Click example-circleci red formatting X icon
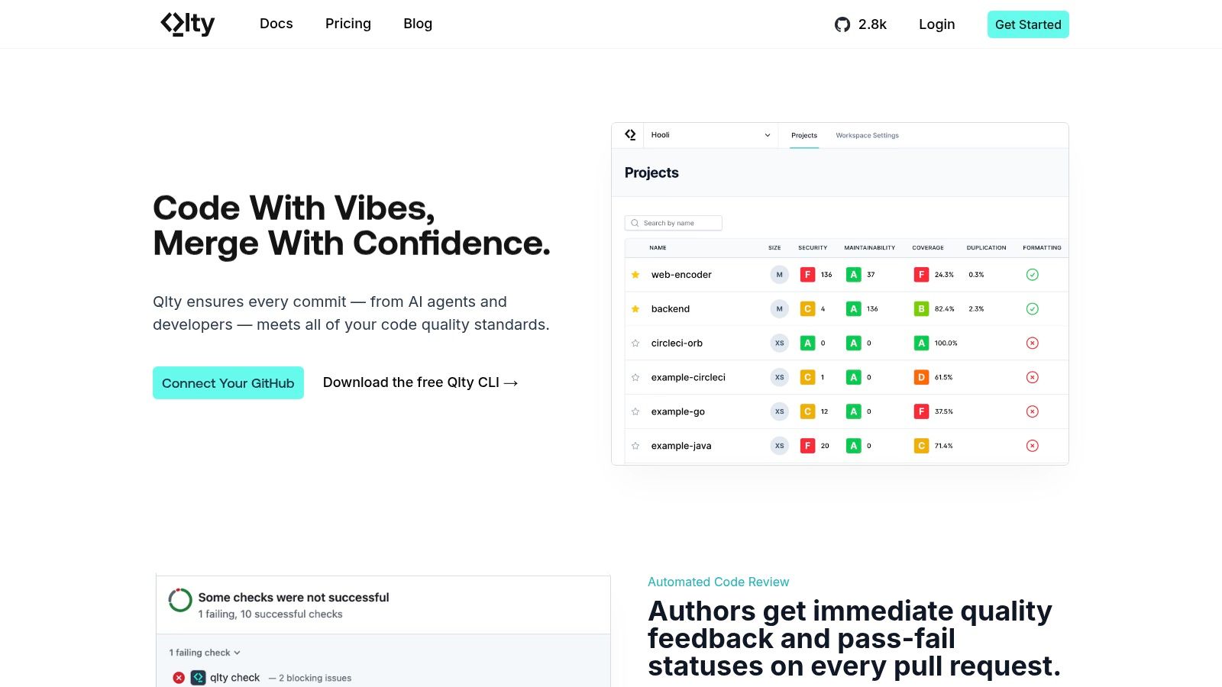This screenshot has width=1222, height=687. [1033, 377]
